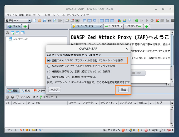Open the 編集 menu
This screenshot has height=137, width=179.
point(21,15)
